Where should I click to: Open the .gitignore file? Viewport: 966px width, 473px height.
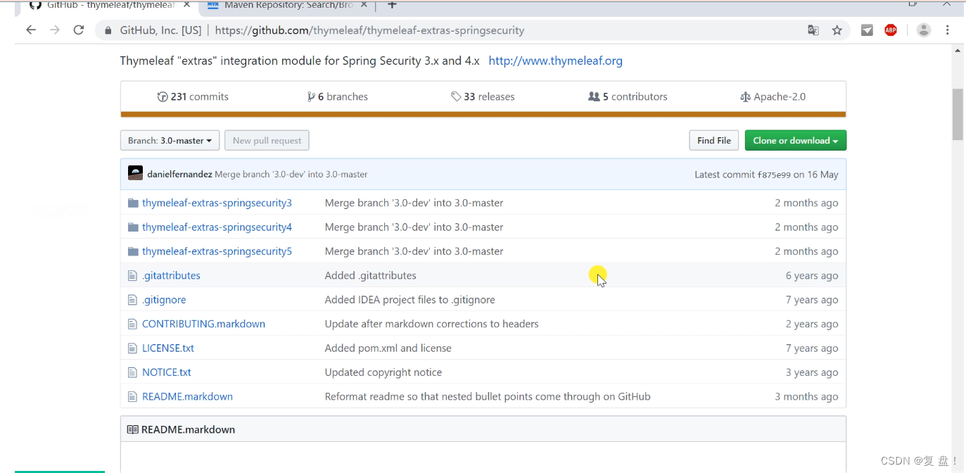tap(164, 300)
